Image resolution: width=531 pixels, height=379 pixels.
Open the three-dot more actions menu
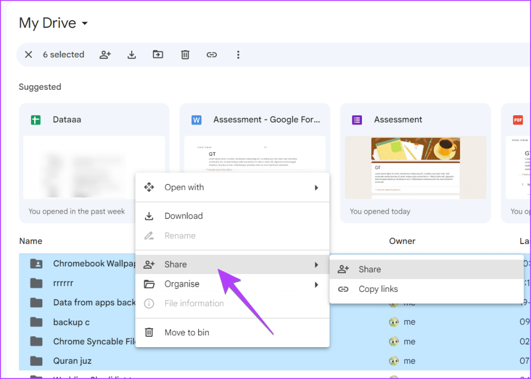[238, 55]
